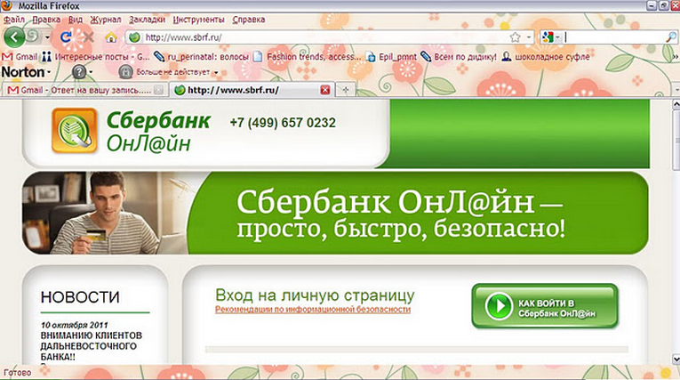Click the 'Как войти в Сбербанк ОнЛ@йн' button
The height and width of the screenshot is (380, 680).
pos(544,307)
